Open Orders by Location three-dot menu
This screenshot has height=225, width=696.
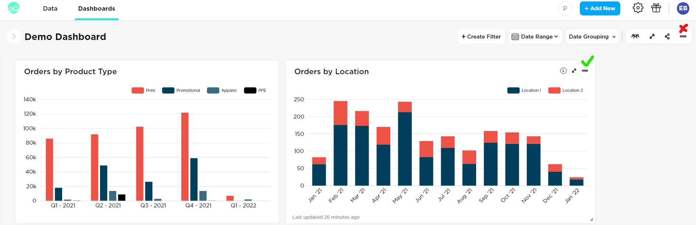click(x=585, y=71)
